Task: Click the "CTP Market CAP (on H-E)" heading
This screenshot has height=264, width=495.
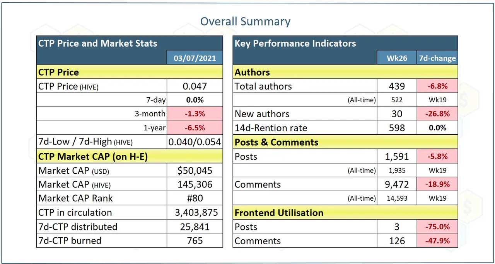Action: tap(130, 156)
